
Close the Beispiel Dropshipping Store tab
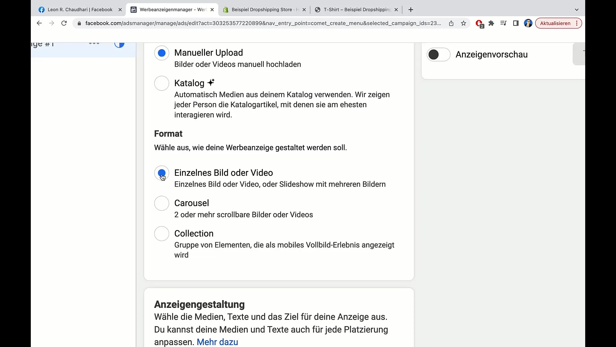click(304, 10)
